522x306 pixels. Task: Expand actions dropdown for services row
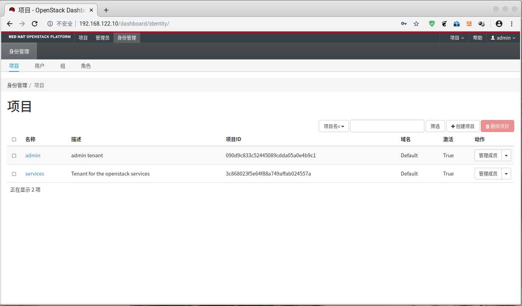coord(506,174)
